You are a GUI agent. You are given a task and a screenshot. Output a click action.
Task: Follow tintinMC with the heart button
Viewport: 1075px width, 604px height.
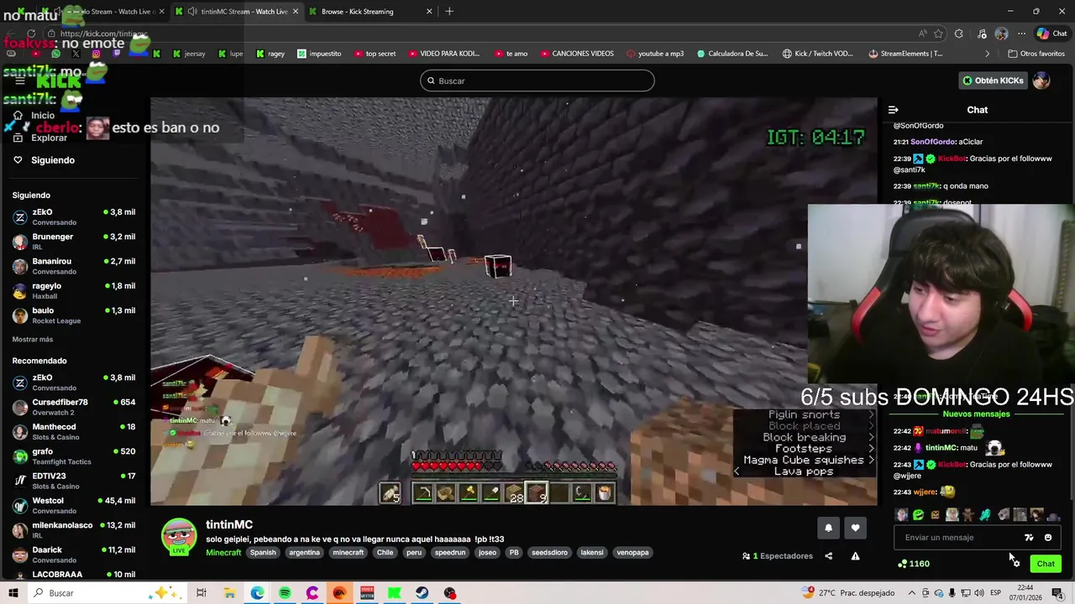[x=855, y=528]
